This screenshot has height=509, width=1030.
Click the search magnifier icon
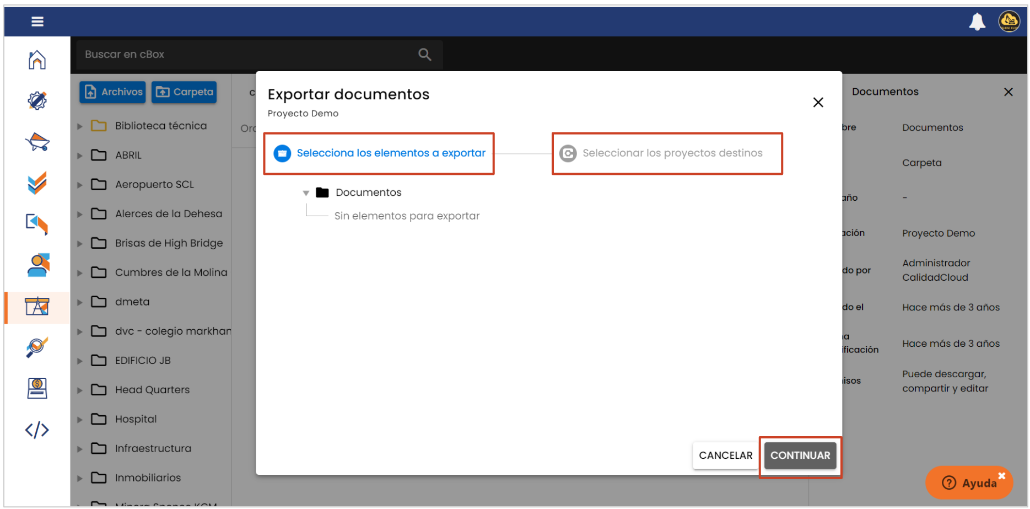424,55
